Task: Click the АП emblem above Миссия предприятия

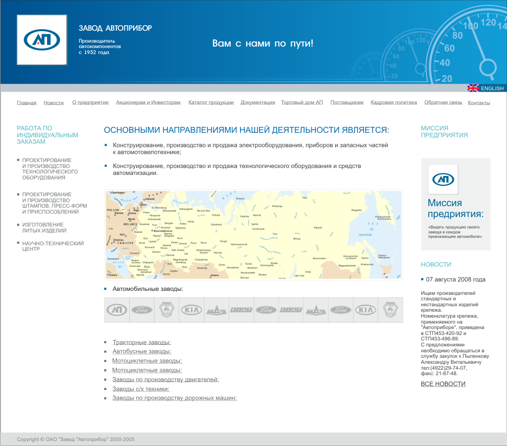Action: tap(444, 179)
